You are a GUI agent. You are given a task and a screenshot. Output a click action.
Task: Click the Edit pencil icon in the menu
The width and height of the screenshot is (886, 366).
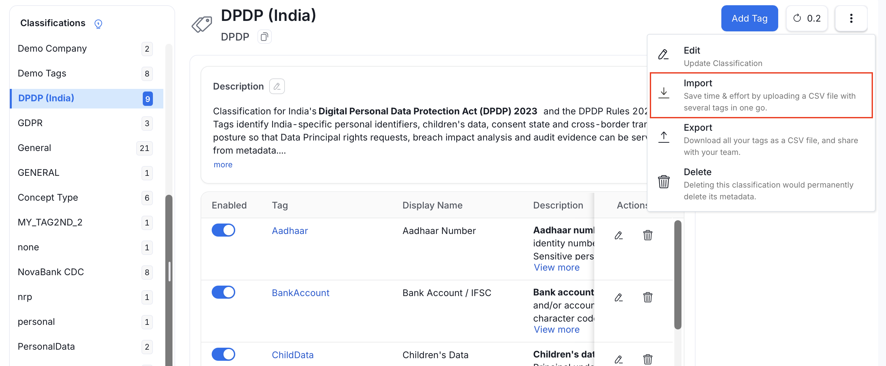click(x=663, y=54)
